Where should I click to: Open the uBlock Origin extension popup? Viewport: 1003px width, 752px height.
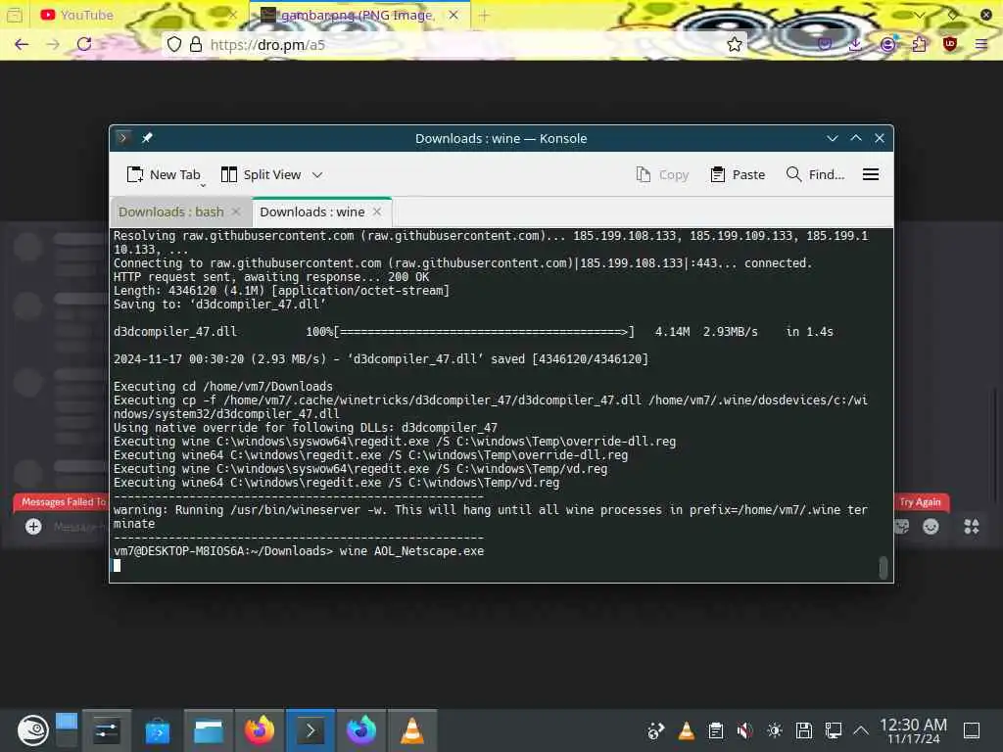(950, 44)
